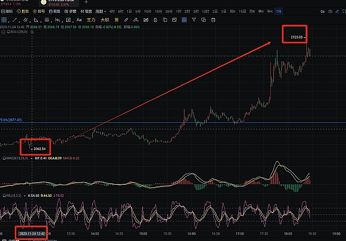The height and width of the screenshot is (241, 346).
Task: Click the 复盘 replay button
Action: tap(25, 10)
